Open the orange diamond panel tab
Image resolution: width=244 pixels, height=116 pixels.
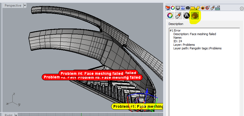point(203,8)
